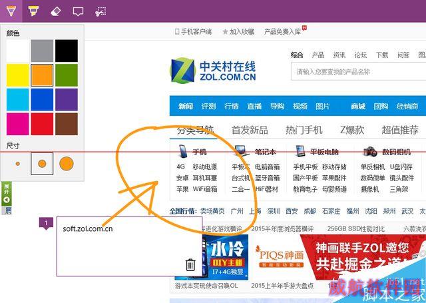Screen dimensions: 426x303
Task: Set the smallest pen size
Action: [18, 164]
